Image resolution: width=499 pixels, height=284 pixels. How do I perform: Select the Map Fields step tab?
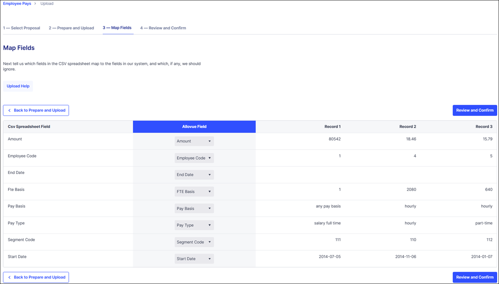tap(118, 28)
